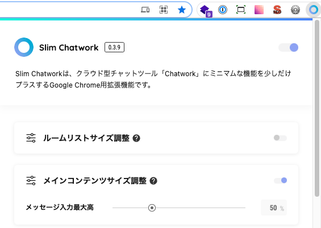The height and width of the screenshot is (228, 321).
Task: Open the SEO extension icon
Action: tap(277, 10)
